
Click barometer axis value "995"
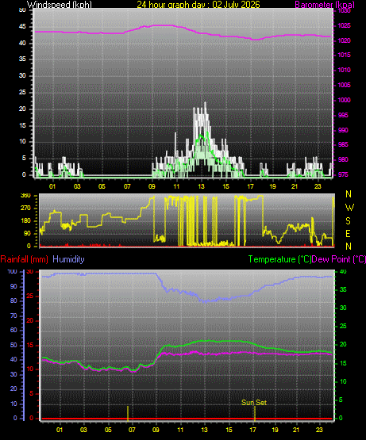(343, 115)
